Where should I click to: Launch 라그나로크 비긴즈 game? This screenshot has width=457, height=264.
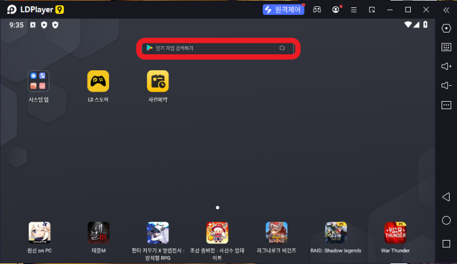(276, 233)
